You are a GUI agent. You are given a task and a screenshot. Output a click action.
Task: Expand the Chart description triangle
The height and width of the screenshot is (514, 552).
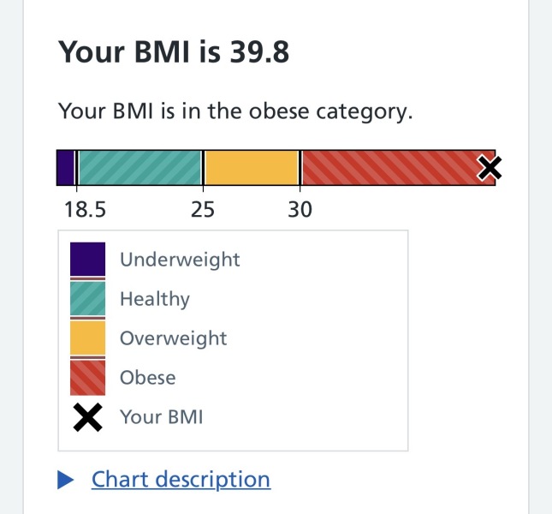[67, 480]
